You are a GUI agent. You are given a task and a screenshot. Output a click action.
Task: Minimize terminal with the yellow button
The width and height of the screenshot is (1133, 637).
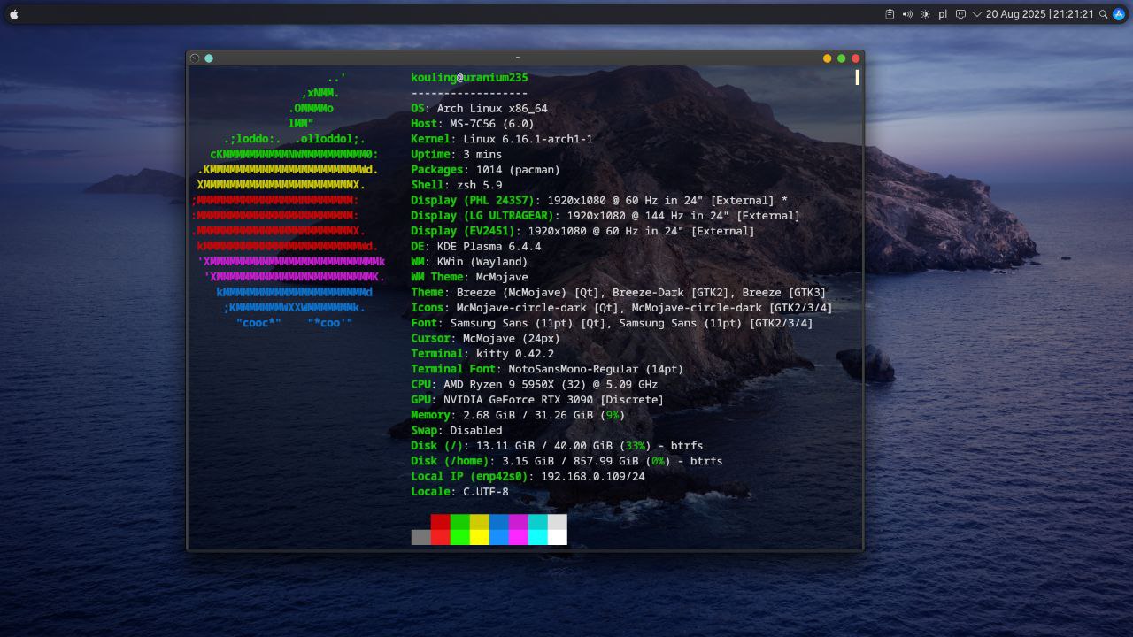pos(827,58)
